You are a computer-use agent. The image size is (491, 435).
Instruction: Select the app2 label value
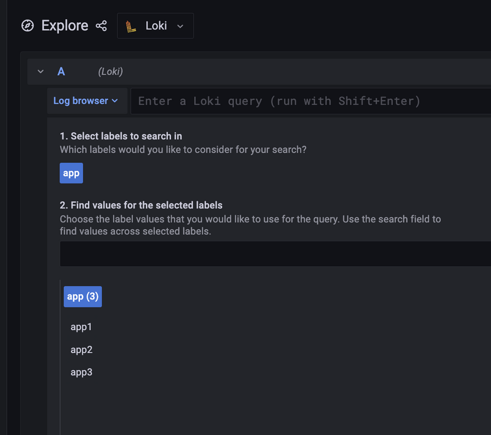(81, 350)
